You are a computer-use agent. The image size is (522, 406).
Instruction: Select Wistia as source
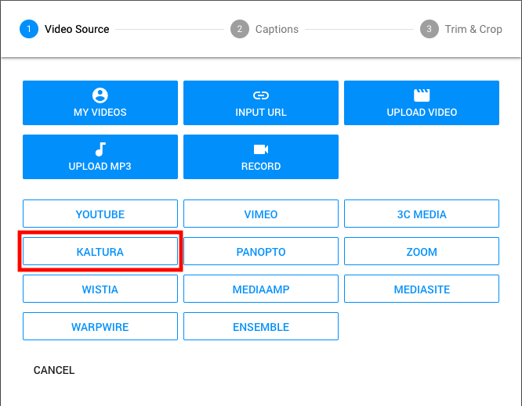[100, 289]
